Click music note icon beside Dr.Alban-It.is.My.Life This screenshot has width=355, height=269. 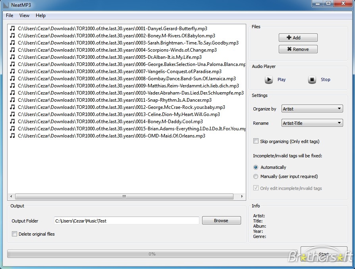pos(12,57)
